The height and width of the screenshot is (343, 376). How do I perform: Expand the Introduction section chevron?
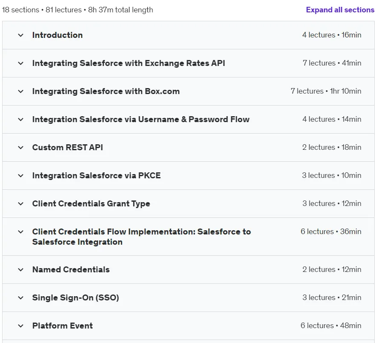click(20, 35)
